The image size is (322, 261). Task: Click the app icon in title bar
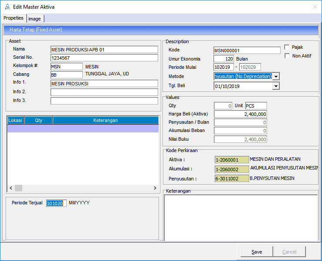(7, 7)
